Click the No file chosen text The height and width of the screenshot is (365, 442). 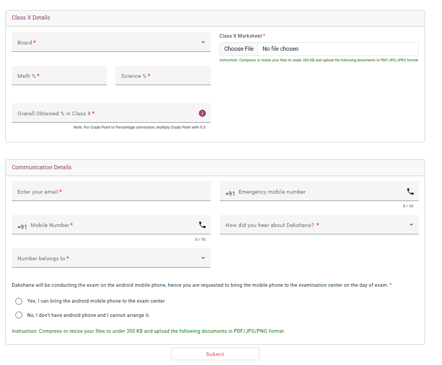point(281,49)
